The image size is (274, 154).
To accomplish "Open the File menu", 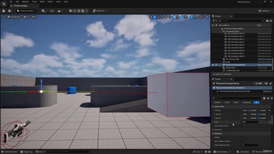I will (x=11, y=2).
